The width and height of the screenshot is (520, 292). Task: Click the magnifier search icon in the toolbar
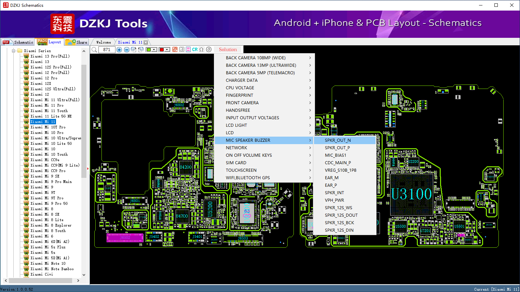point(94,50)
